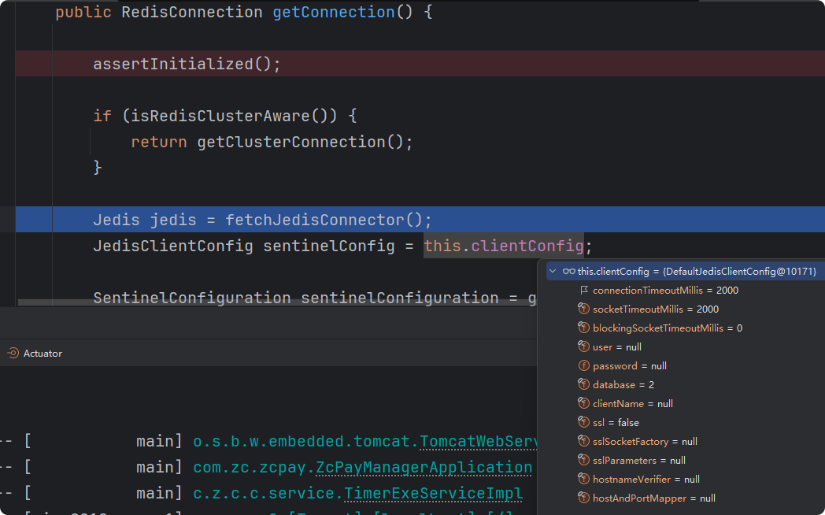Click the flag icon beside connectionTimeoutMillis
Screen dimensions: 825x515
click(583, 291)
